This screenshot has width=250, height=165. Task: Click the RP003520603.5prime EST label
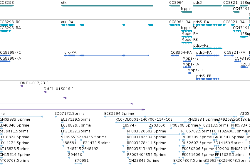click(146, 132)
